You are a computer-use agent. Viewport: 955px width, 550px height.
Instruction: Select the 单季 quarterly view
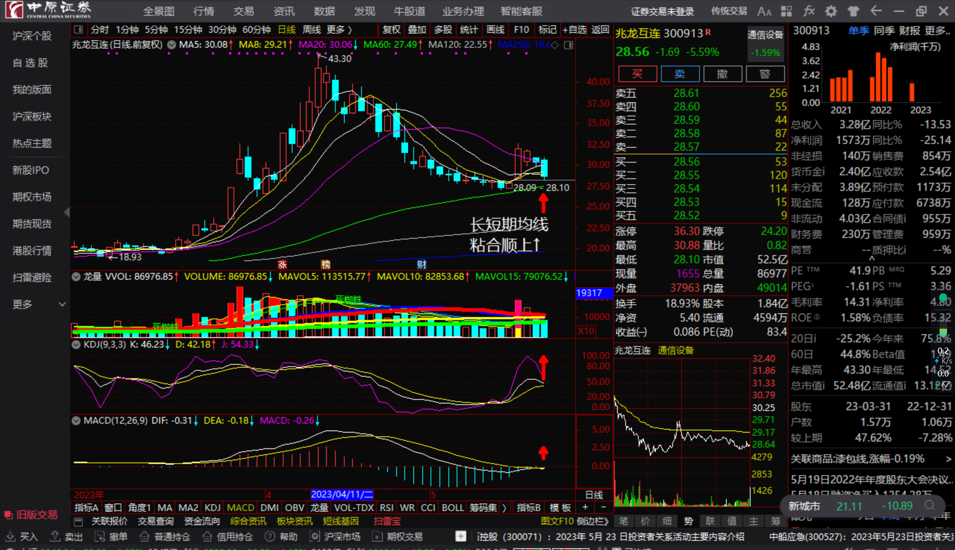pyautogui.click(x=859, y=31)
